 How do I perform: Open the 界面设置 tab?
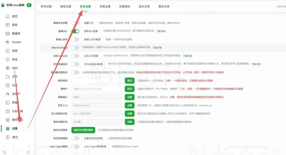[105, 6]
